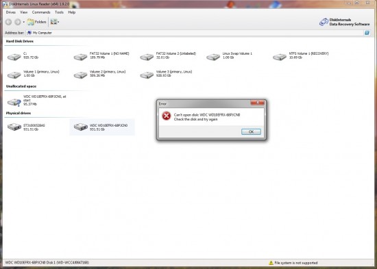Image resolution: width=377 pixels, height=269 pixels.
Task: Click the Unallocated space section header
Action: 21,86
